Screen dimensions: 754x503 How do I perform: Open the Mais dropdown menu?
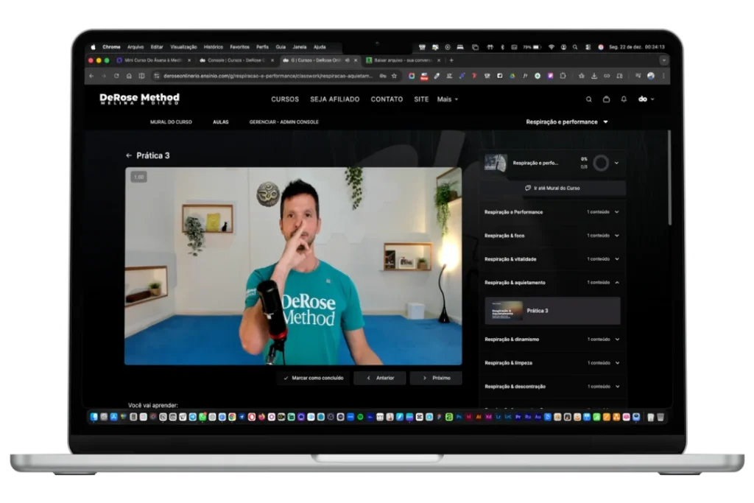coord(447,99)
